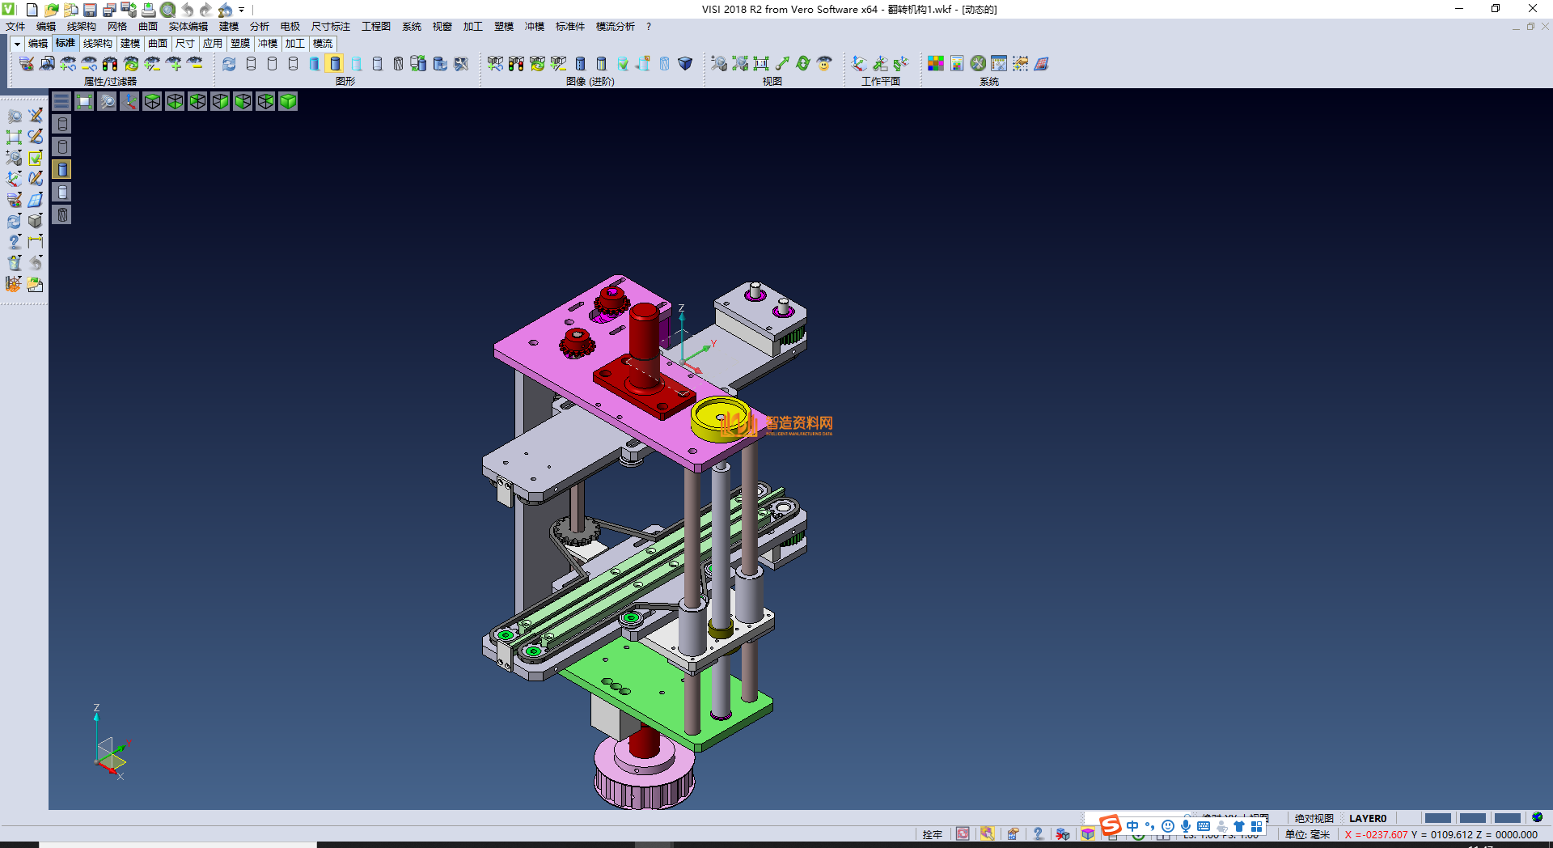
Task: Open the viewport hamburger menu icon
Action: [61, 100]
